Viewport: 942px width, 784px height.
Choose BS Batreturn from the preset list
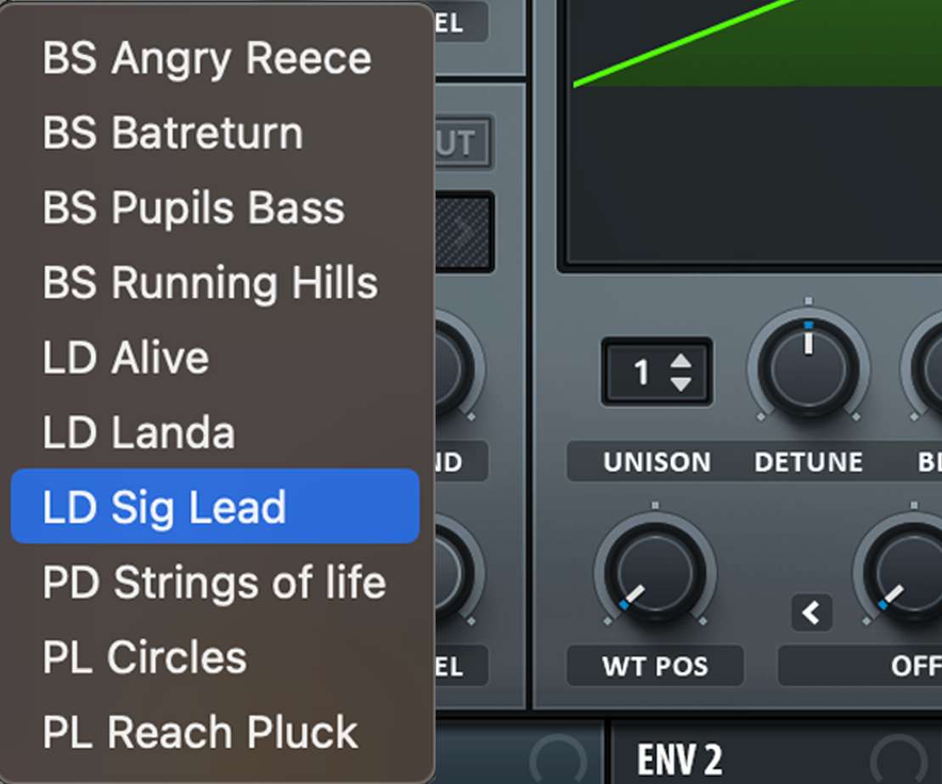(173, 133)
